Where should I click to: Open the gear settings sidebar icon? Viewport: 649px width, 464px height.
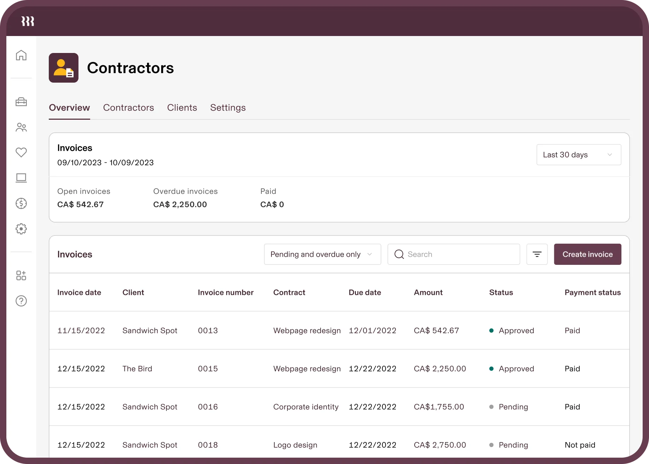tap(21, 229)
